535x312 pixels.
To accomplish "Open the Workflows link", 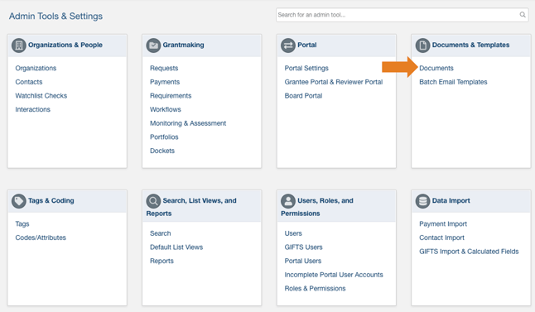I will [x=166, y=109].
